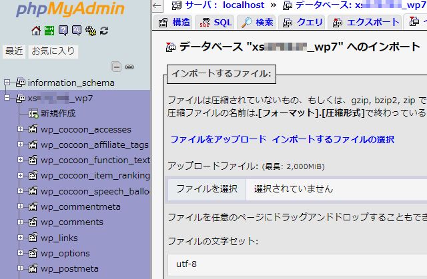Click the Home icon in phpMyAdmin sidebar

click(36, 31)
